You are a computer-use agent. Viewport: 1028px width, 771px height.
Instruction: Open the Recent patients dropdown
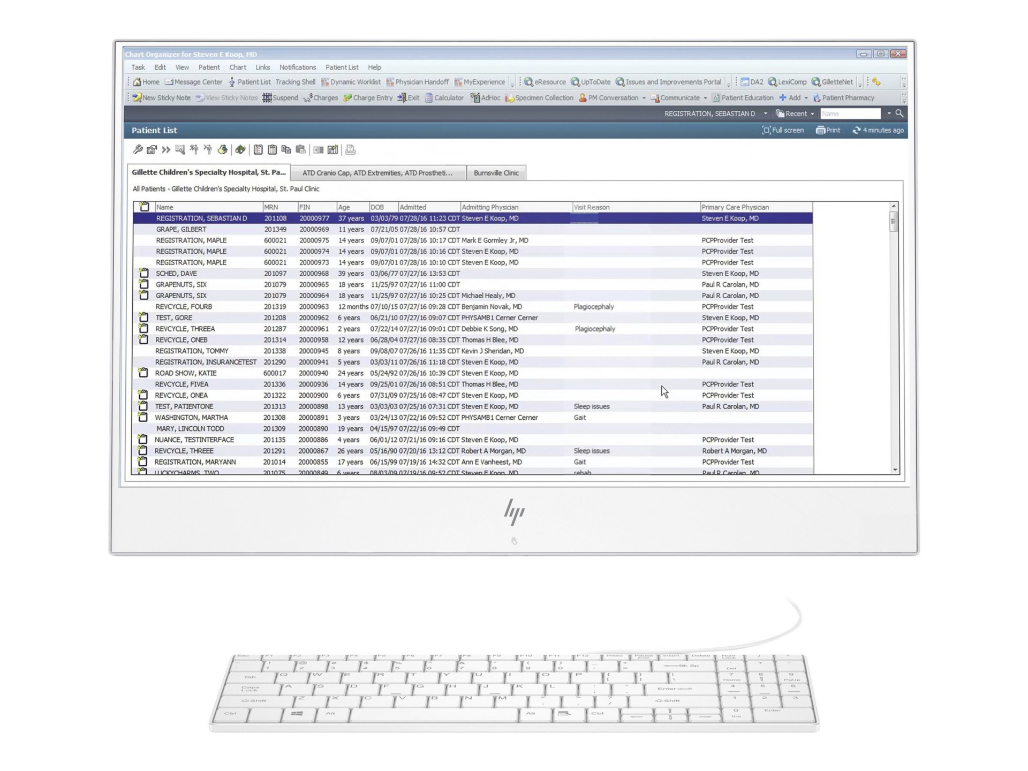tap(795, 113)
